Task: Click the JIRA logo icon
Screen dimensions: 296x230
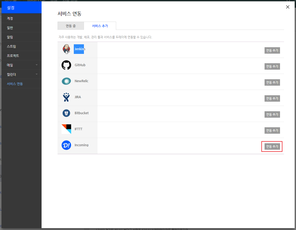Action: click(x=66, y=97)
